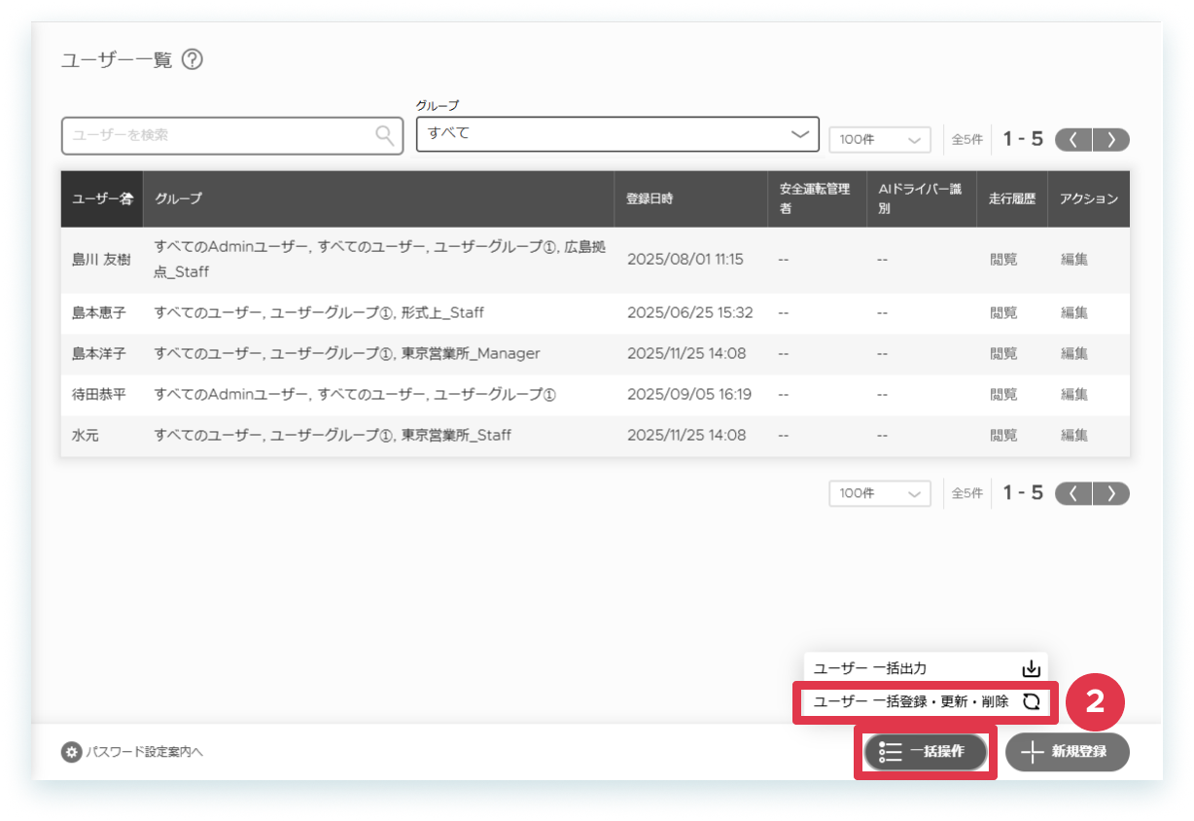Click 閲覧 for 待田恭平
Image resolution: width=1194 pixels, height=821 pixels.
[x=1003, y=395]
